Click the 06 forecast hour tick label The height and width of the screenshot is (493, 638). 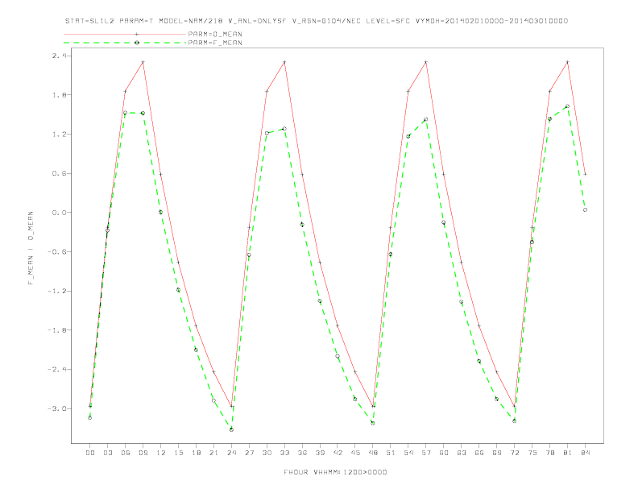126,453
